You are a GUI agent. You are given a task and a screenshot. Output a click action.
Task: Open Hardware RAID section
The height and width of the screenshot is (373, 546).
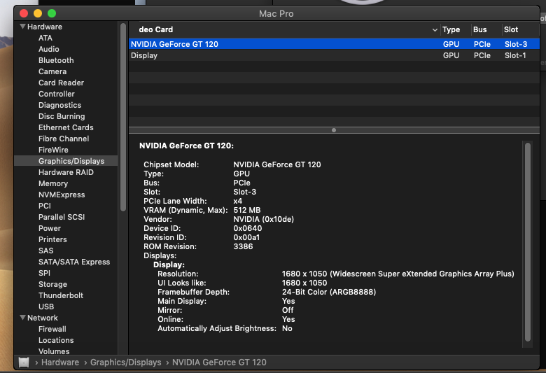(66, 172)
